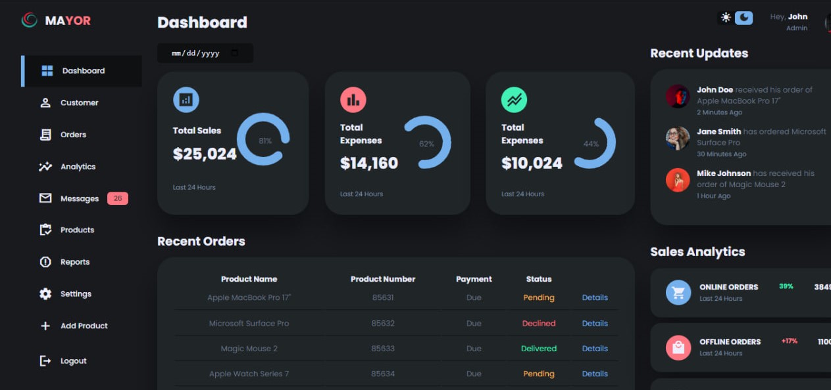831x390 pixels.
Task: Click the Logout arrow icon
Action: pyautogui.click(x=45, y=360)
